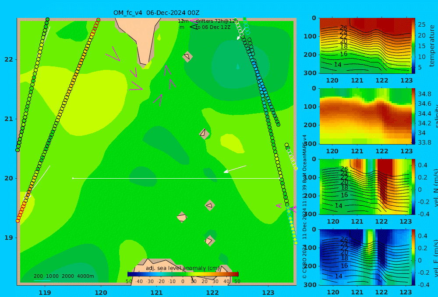Select the island near 19.55N 121.95E
Screen dimensions: 438x297
pos(209,206)
